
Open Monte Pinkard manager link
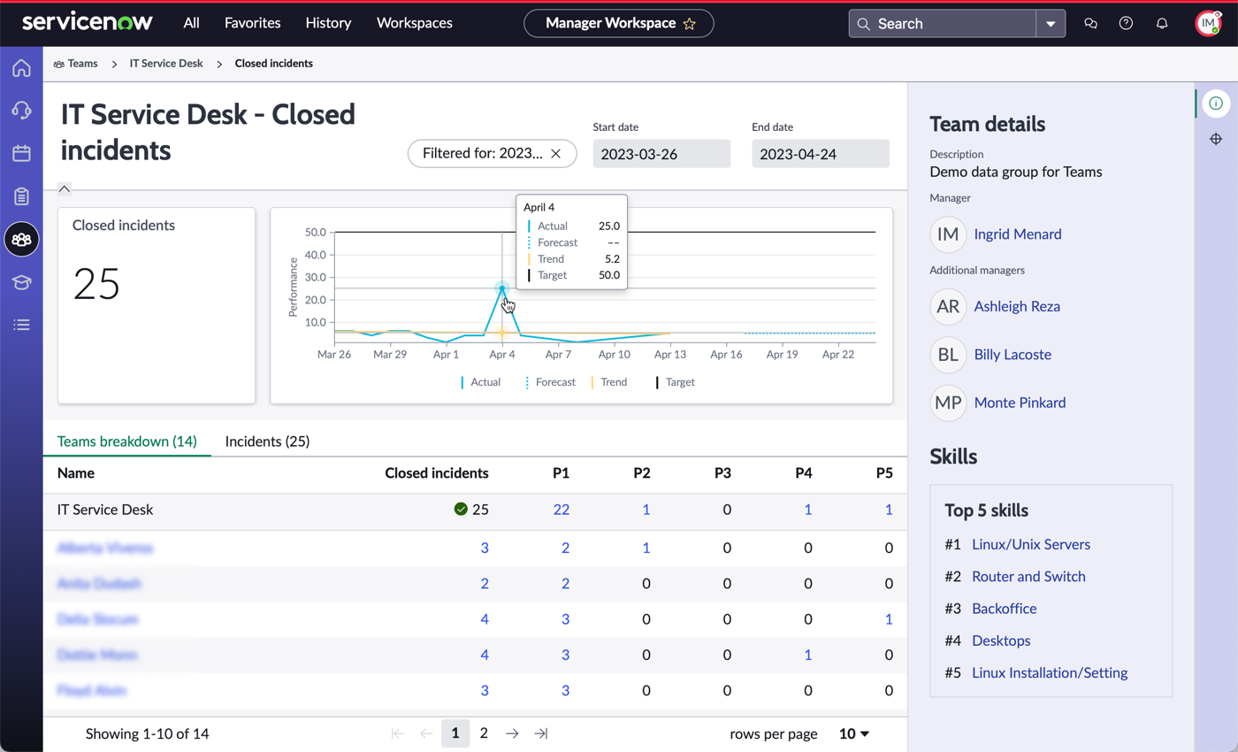pos(1020,403)
